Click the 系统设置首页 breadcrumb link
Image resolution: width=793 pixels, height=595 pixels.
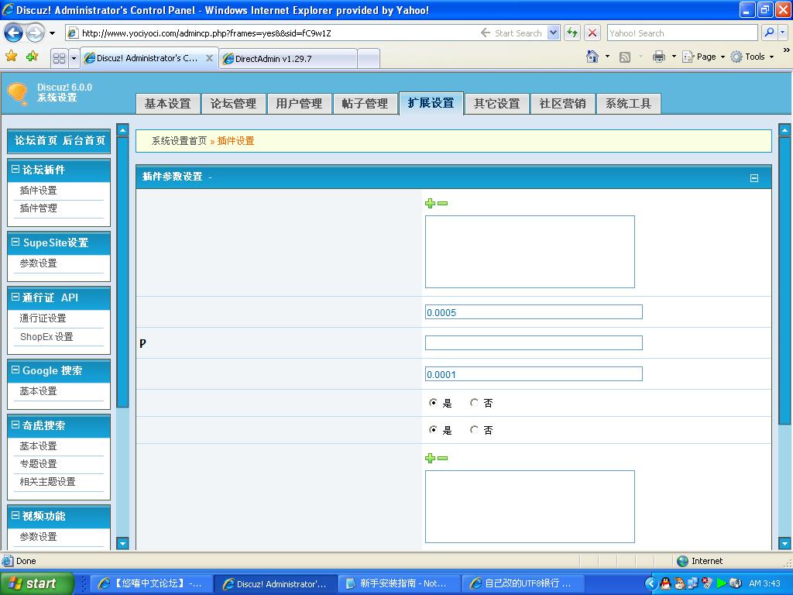(x=179, y=141)
